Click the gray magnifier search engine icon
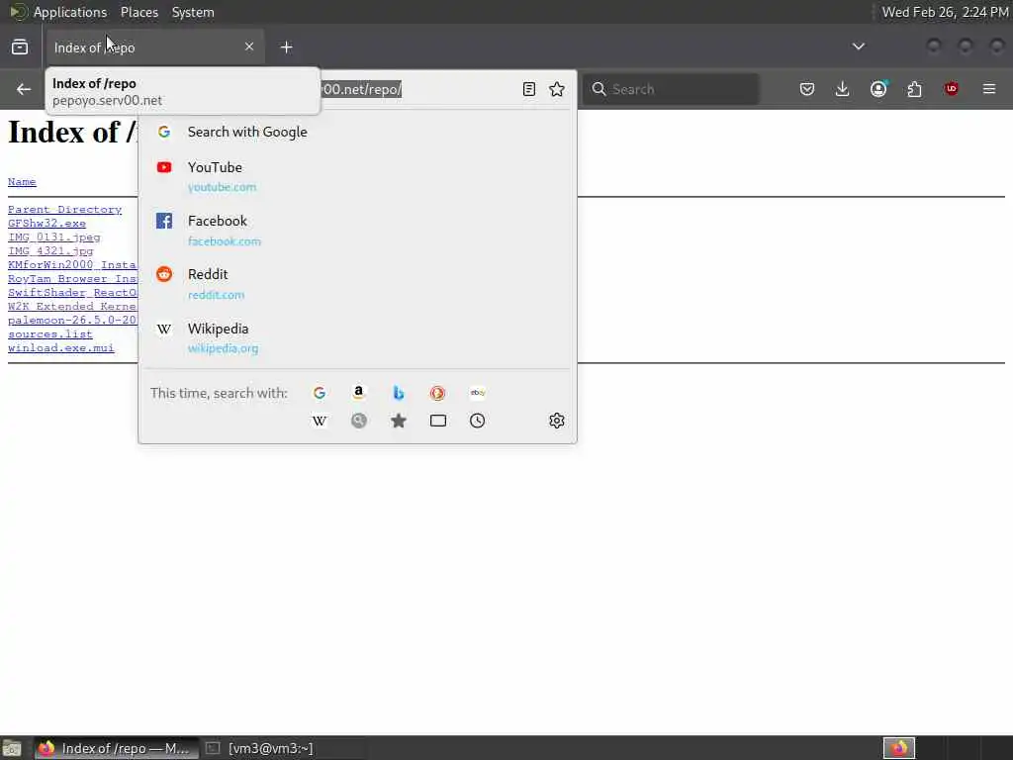 point(358,421)
